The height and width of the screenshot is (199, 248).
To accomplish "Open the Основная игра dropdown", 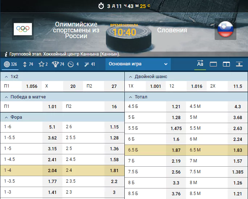I will (x=138, y=64).
